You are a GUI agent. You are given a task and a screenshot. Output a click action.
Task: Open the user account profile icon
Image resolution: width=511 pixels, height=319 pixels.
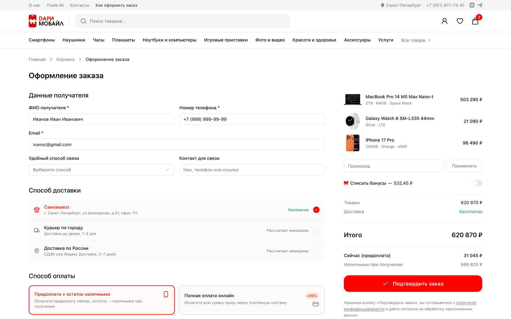445,21
